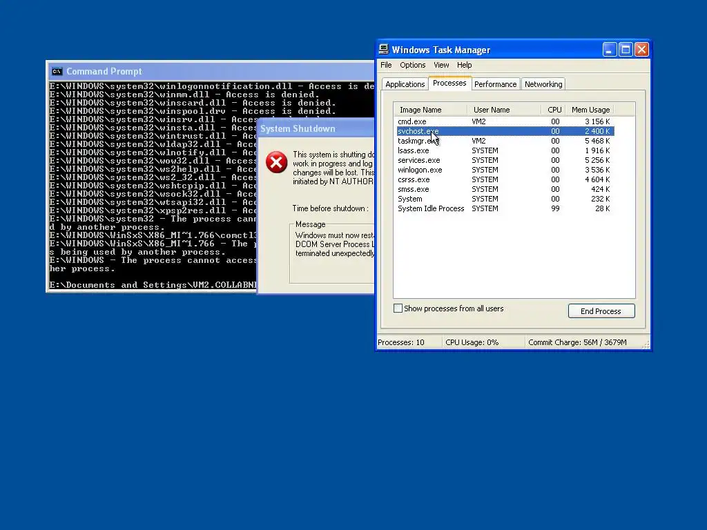Image resolution: width=707 pixels, height=530 pixels.
Task: Click the 5 468 K memory value
Action: click(x=597, y=141)
